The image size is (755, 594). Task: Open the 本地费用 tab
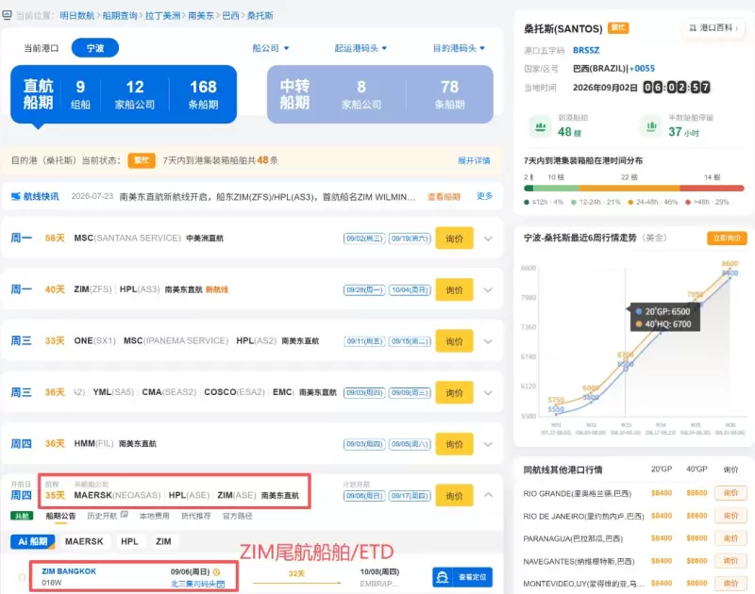pos(154,516)
